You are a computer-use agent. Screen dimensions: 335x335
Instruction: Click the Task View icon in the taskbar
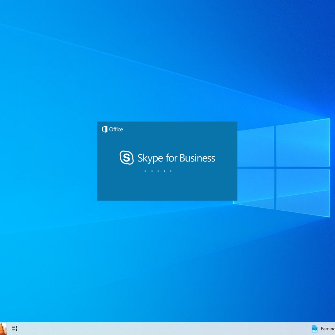point(14,328)
